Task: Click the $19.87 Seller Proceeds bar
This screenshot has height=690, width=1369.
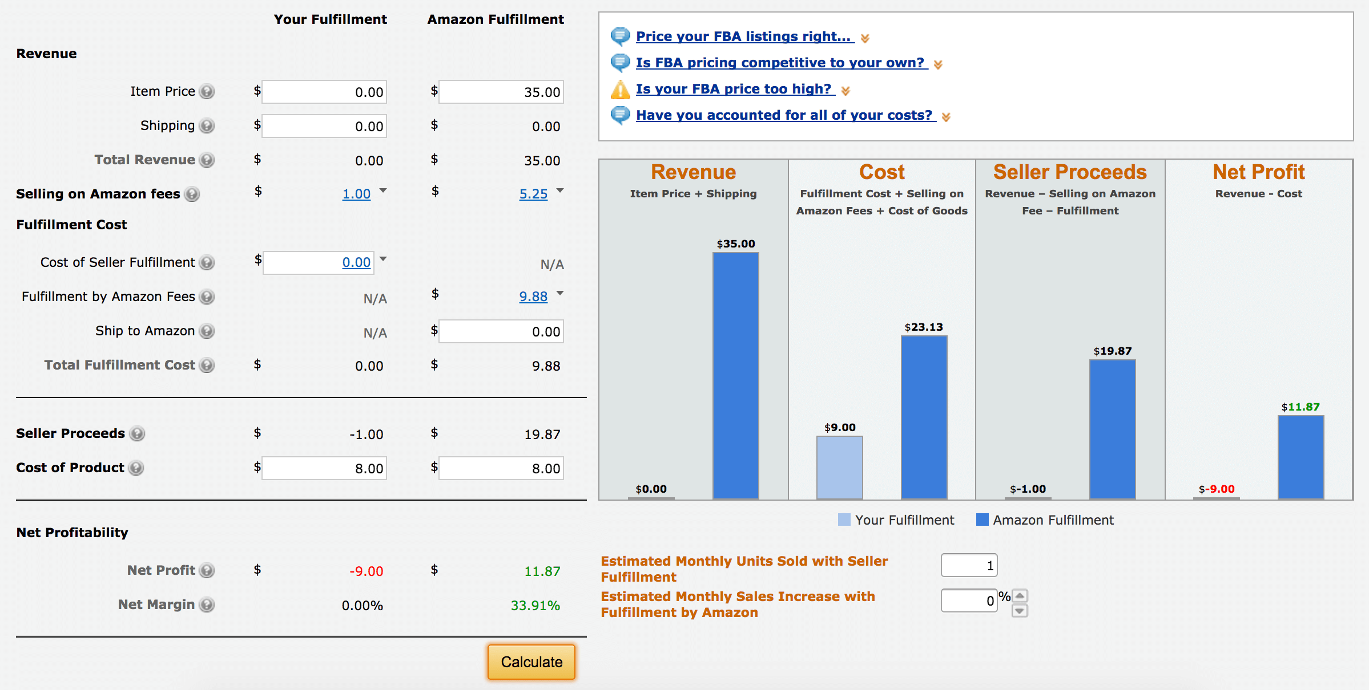Action: pyautogui.click(x=1113, y=429)
